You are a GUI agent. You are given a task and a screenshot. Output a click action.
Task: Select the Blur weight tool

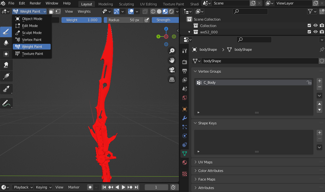pyautogui.click(x=6, y=43)
